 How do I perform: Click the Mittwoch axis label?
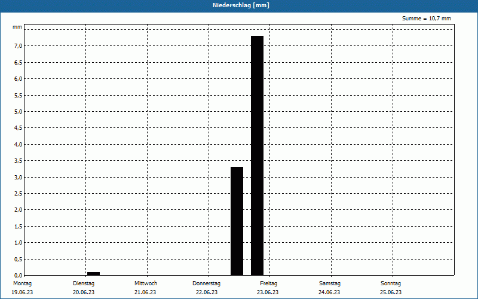pyautogui.click(x=146, y=283)
